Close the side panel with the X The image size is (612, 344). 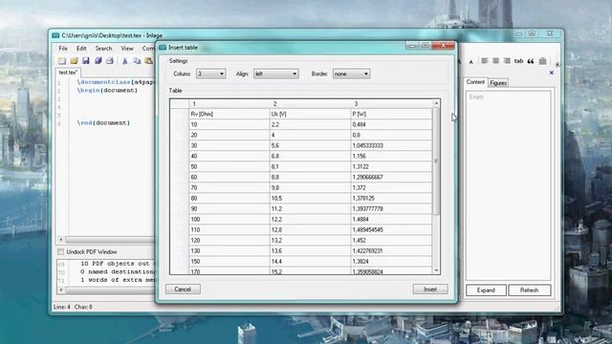[x=552, y=73]
